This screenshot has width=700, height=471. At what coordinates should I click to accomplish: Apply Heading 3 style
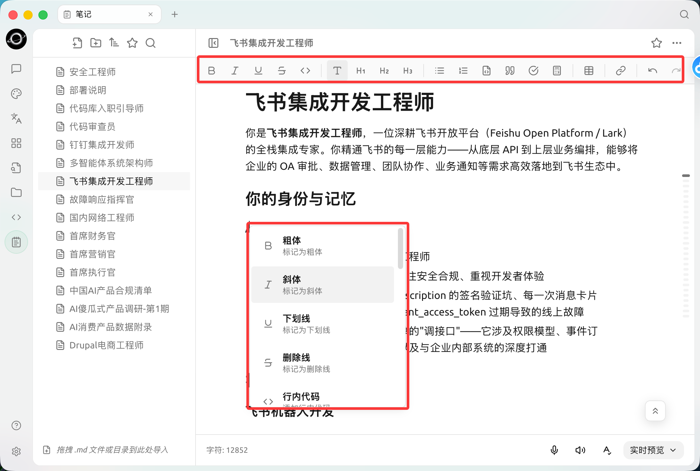point(408,71)
